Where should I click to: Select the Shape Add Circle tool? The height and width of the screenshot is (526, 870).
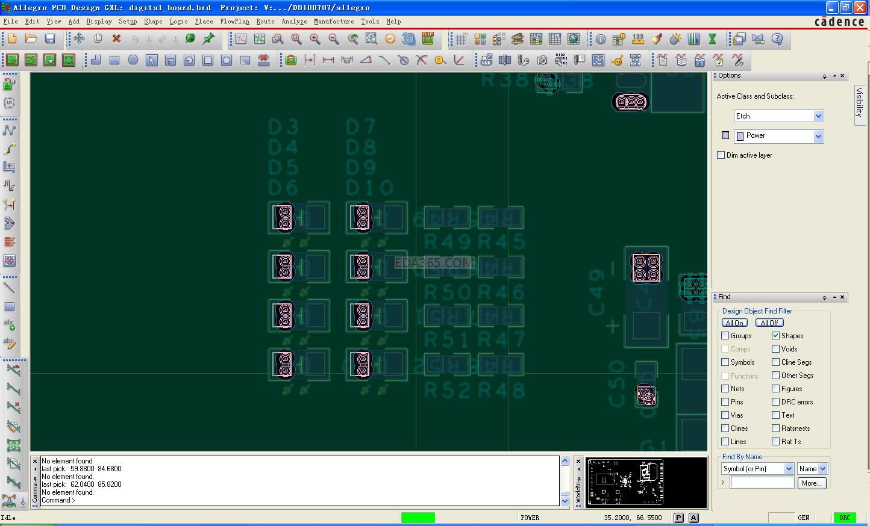point(133,60)
